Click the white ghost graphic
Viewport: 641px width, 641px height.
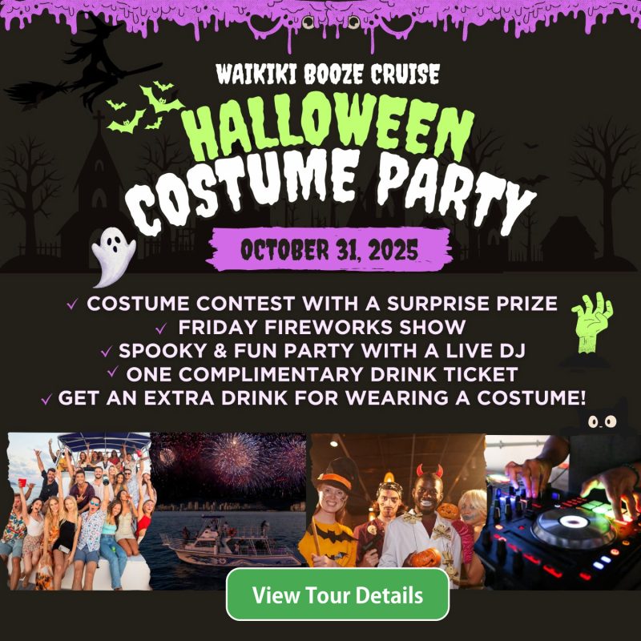(113, 256)
